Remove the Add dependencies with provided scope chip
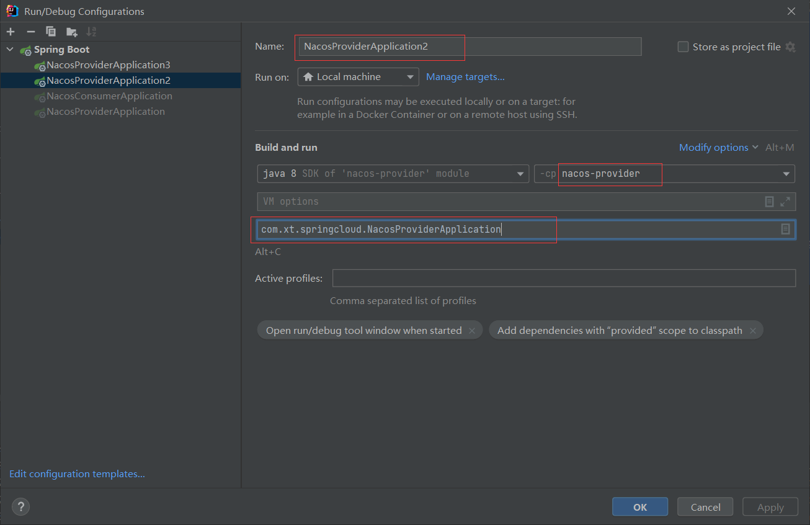This screenshot has height=525, width=810. click(752, 331)
